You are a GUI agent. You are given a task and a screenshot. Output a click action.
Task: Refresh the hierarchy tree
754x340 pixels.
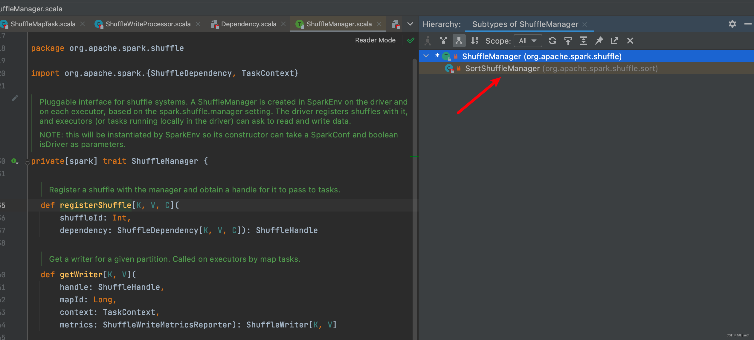tap(552, 41)
